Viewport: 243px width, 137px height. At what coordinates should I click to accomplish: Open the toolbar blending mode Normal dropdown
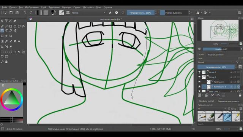pos(88,13)
